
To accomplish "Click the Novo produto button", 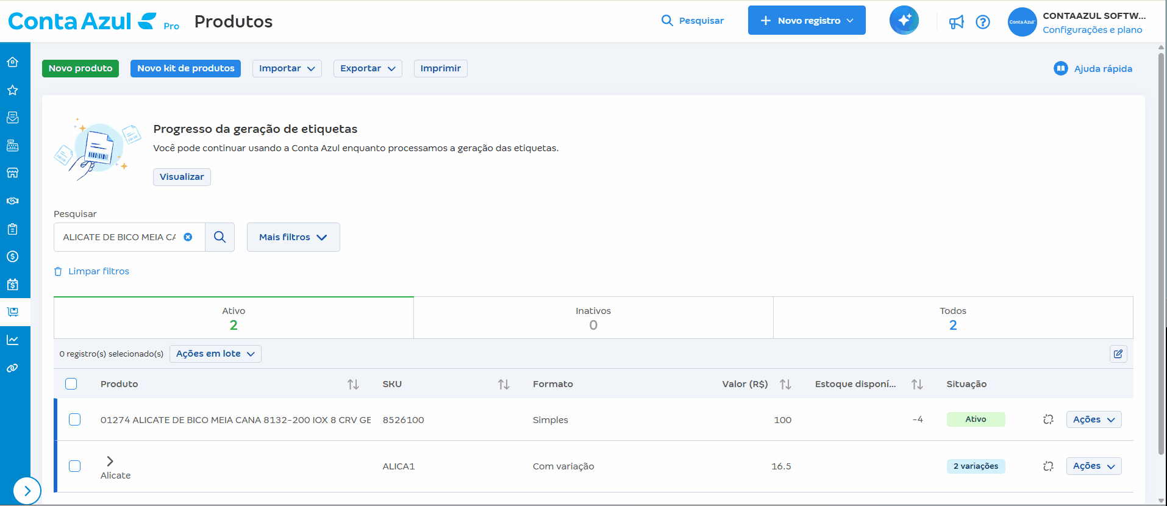I will pos(80,68).
